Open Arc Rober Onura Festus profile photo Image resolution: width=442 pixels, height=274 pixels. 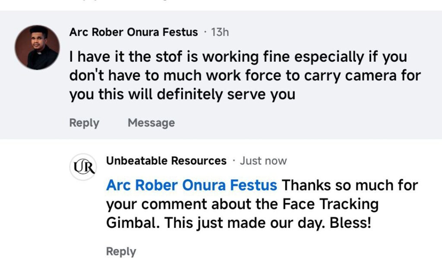(x=37, y=47)
